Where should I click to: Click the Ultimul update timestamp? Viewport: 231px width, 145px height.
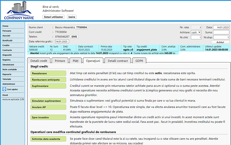[x=217, y=50]
